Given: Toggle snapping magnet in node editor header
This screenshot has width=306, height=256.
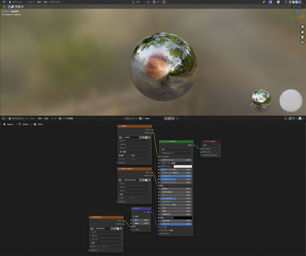Looking at the screenshot, I should [290, 118].
